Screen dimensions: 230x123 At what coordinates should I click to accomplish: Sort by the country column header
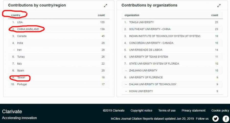pos(16,15)
